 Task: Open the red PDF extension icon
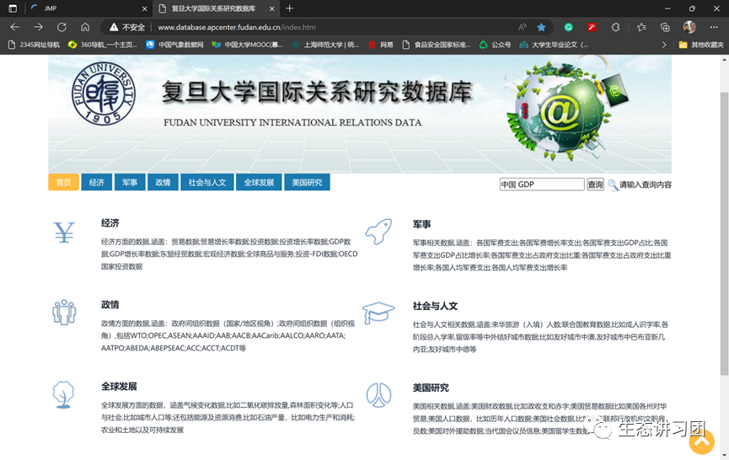point(592,27)
